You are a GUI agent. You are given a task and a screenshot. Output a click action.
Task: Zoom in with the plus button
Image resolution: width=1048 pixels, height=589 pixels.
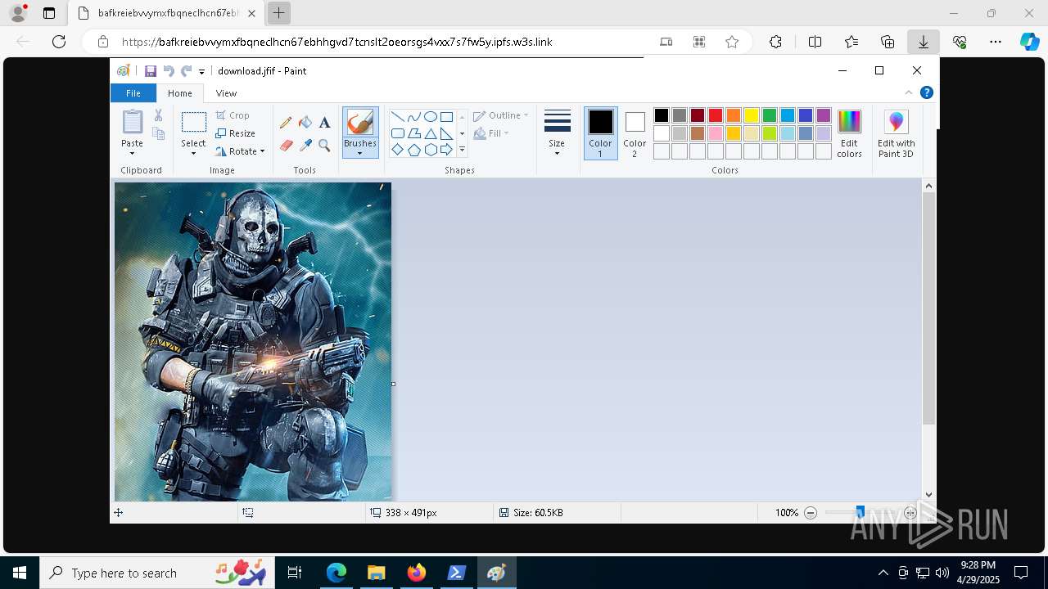[x=910, y=513]
